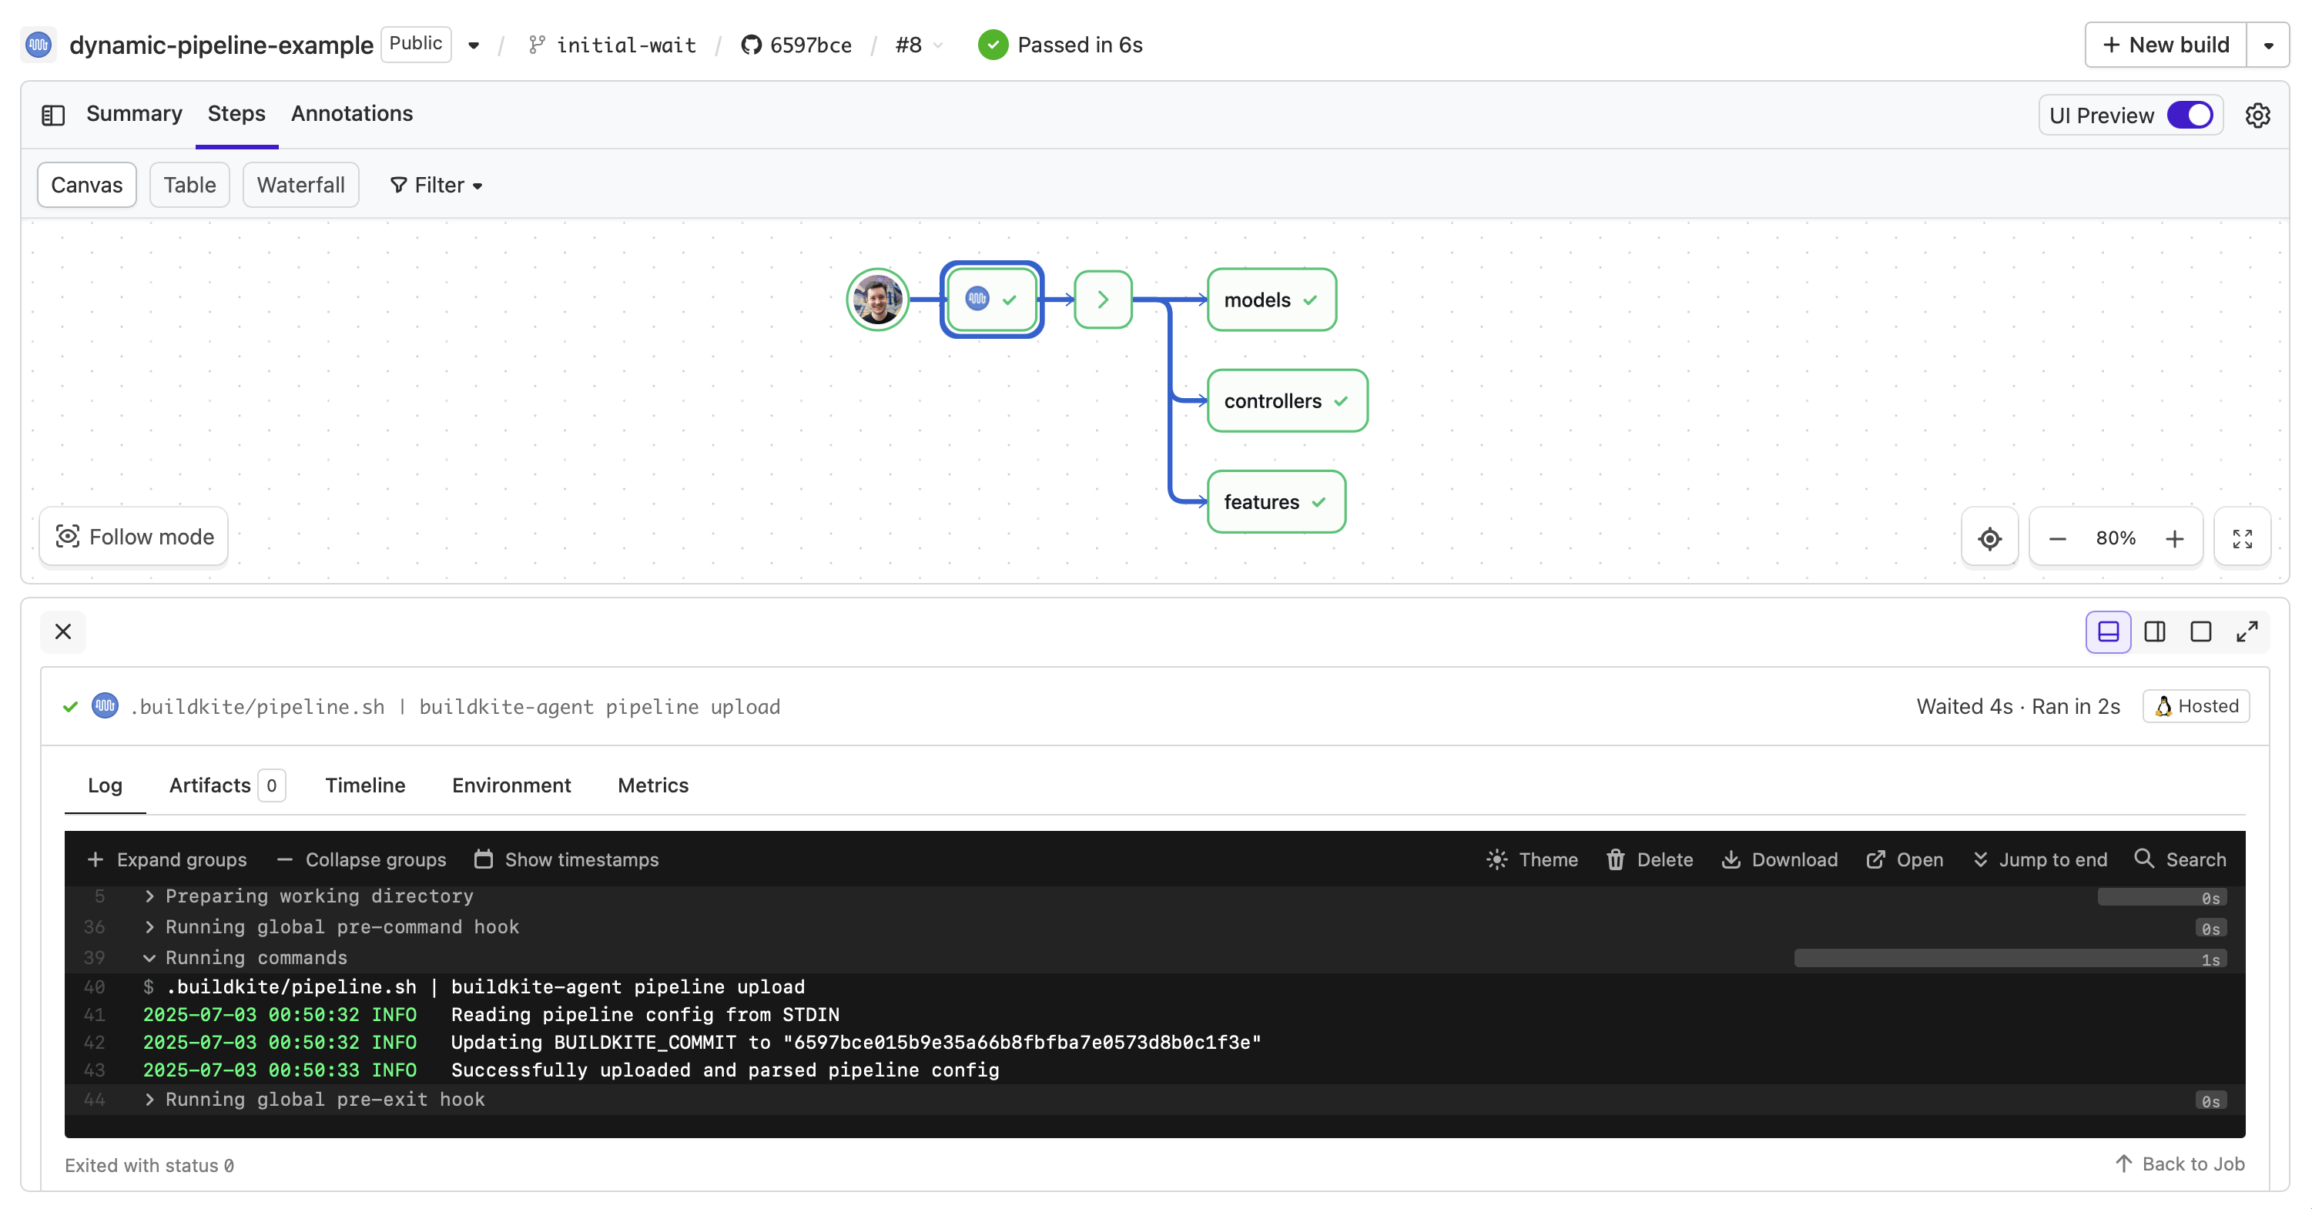Show timestamps in the log
The image size is (2312, 1209).
566,860
